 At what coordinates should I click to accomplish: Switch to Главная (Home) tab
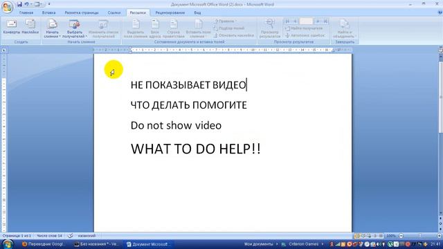(26, 12)
